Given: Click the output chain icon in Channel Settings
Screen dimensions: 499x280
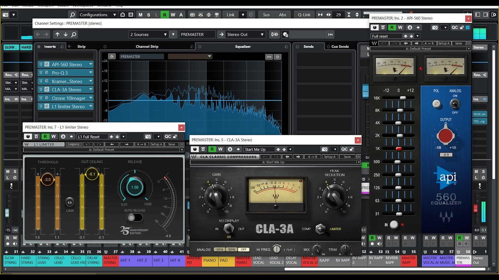Looking at the screenshot, I should (274, 34).
